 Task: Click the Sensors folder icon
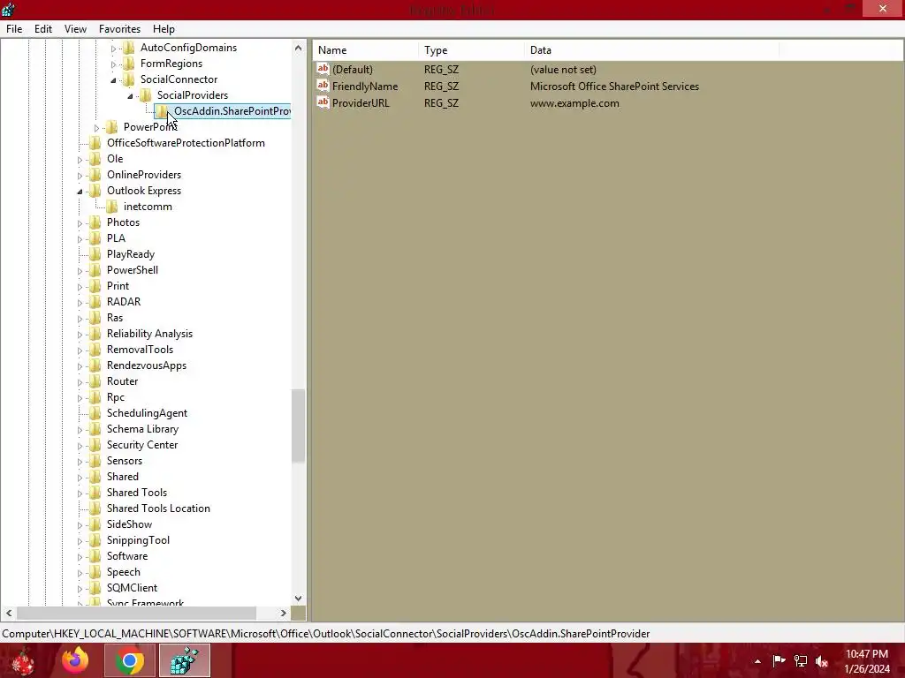95,461
